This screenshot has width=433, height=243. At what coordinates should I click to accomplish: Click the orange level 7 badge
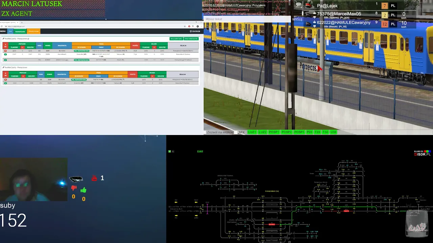click(385, 6)
